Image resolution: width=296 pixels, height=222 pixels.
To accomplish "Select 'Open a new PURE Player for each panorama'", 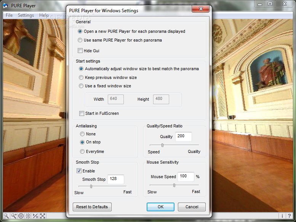I will point(80,31).
